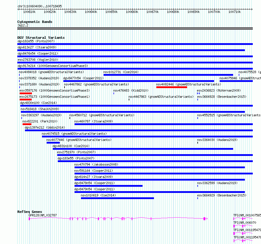
Task: Click the DGV Structural Variants track heading
Action: pyautogui.click(x=41, y=38)
